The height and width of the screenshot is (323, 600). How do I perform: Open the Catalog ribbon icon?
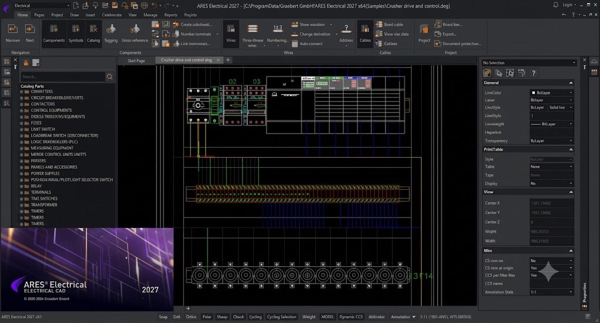click(93, 33)
